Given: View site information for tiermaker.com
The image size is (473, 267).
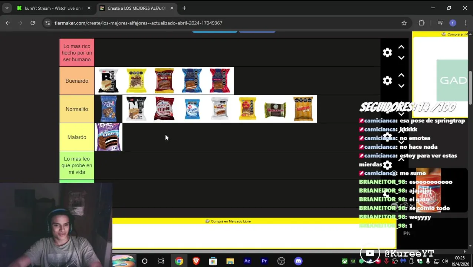Looking at the screenshot, I should tap(47, 23).
